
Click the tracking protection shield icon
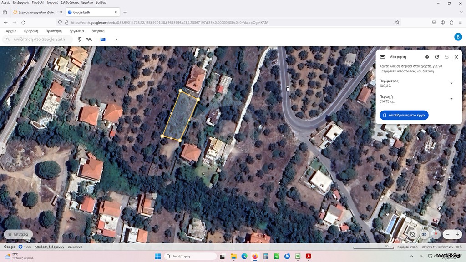point(60,22)
